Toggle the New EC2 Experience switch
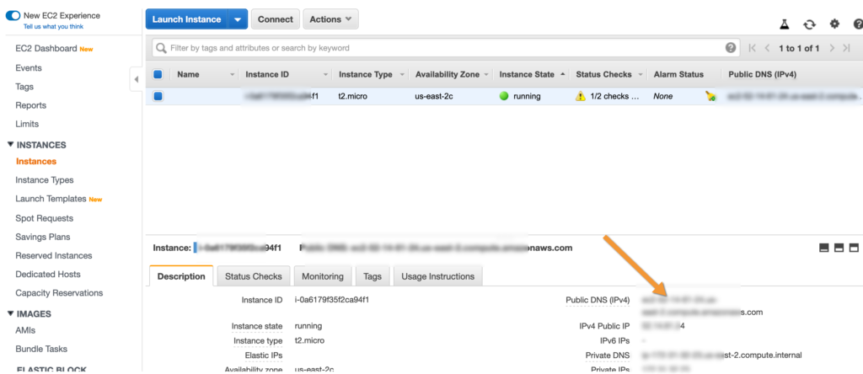Viewport: 863px width, 374px height. coord(13,15)
